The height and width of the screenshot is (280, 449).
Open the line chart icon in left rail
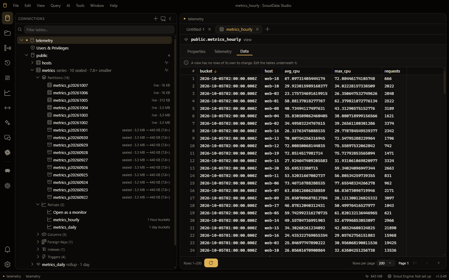(7, 93)
